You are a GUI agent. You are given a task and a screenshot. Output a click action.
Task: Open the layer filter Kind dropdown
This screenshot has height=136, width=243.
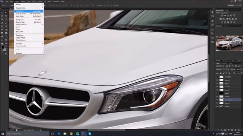(x=220, y=66)
